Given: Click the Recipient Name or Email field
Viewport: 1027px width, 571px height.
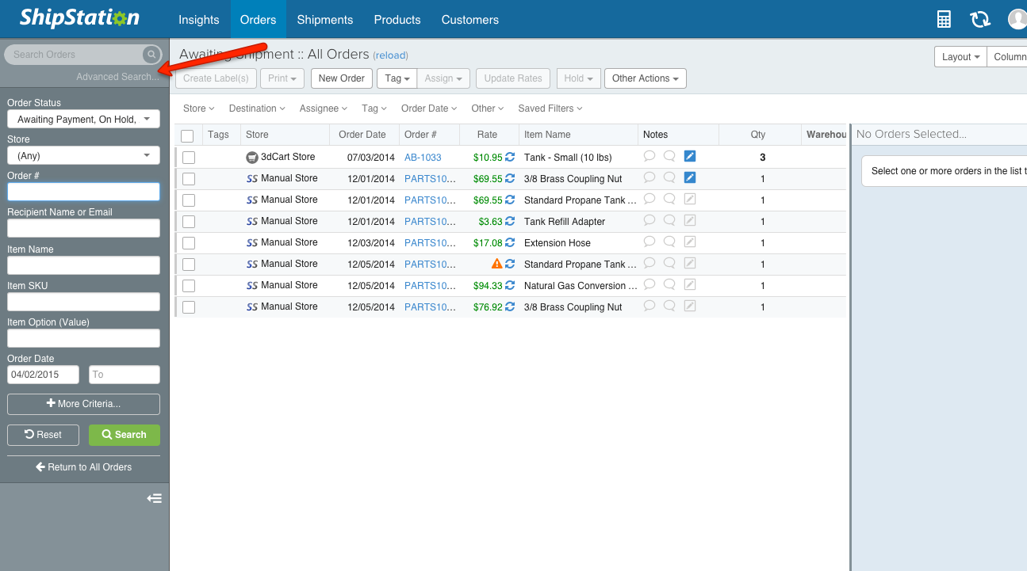Looking at the screenshot, I should [83, 229].
